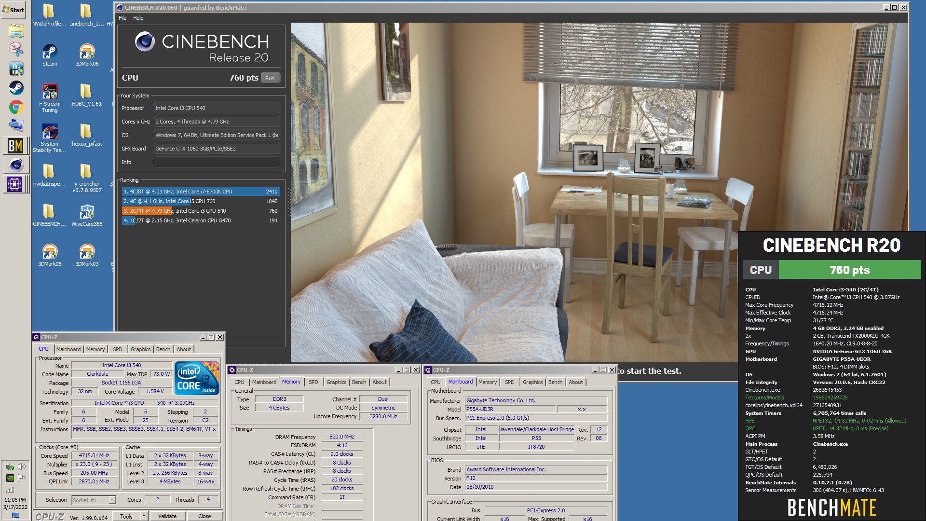926x521 pixels.
Task: Switch to the CPU-Z taskbar button
Action: click(x=15, y=184)
